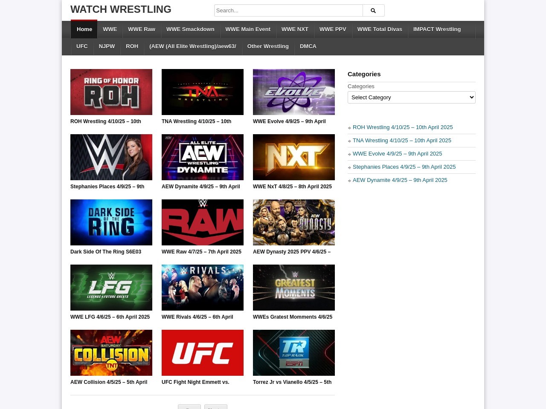Open the WWE PPV menu item
546x409 pixels.
pyautogui.click(x=333, y=29)
